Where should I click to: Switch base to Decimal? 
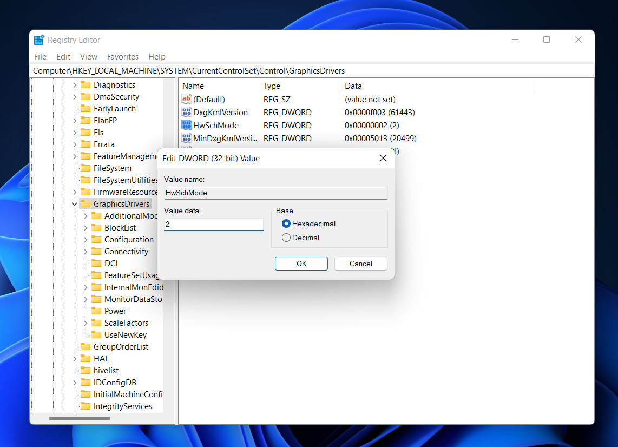click(286, 237)
